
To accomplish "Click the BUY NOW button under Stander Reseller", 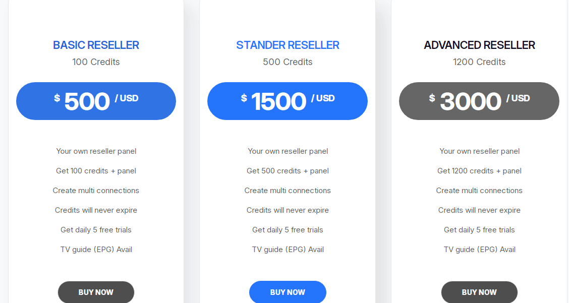I will click(288, 292).
